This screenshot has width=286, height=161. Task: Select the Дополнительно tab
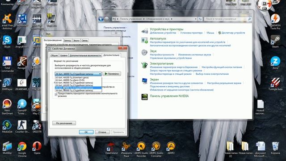click(111, 55)
